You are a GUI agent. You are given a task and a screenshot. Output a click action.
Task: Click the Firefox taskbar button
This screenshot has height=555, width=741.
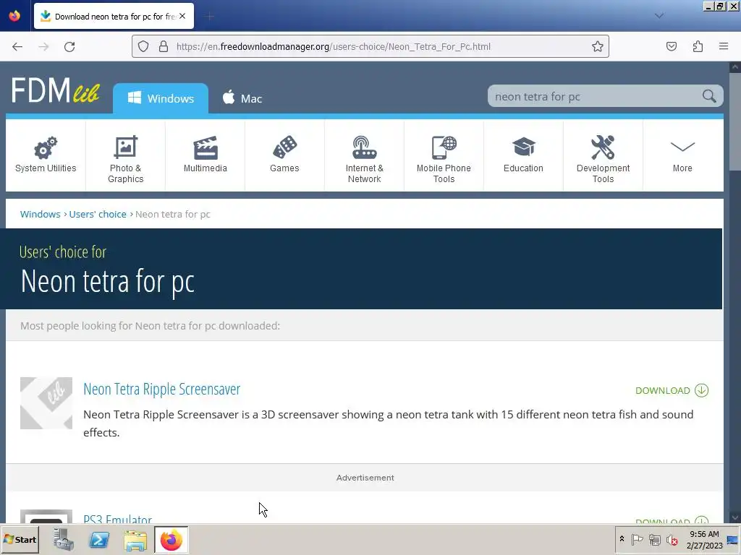click(171, 539)
